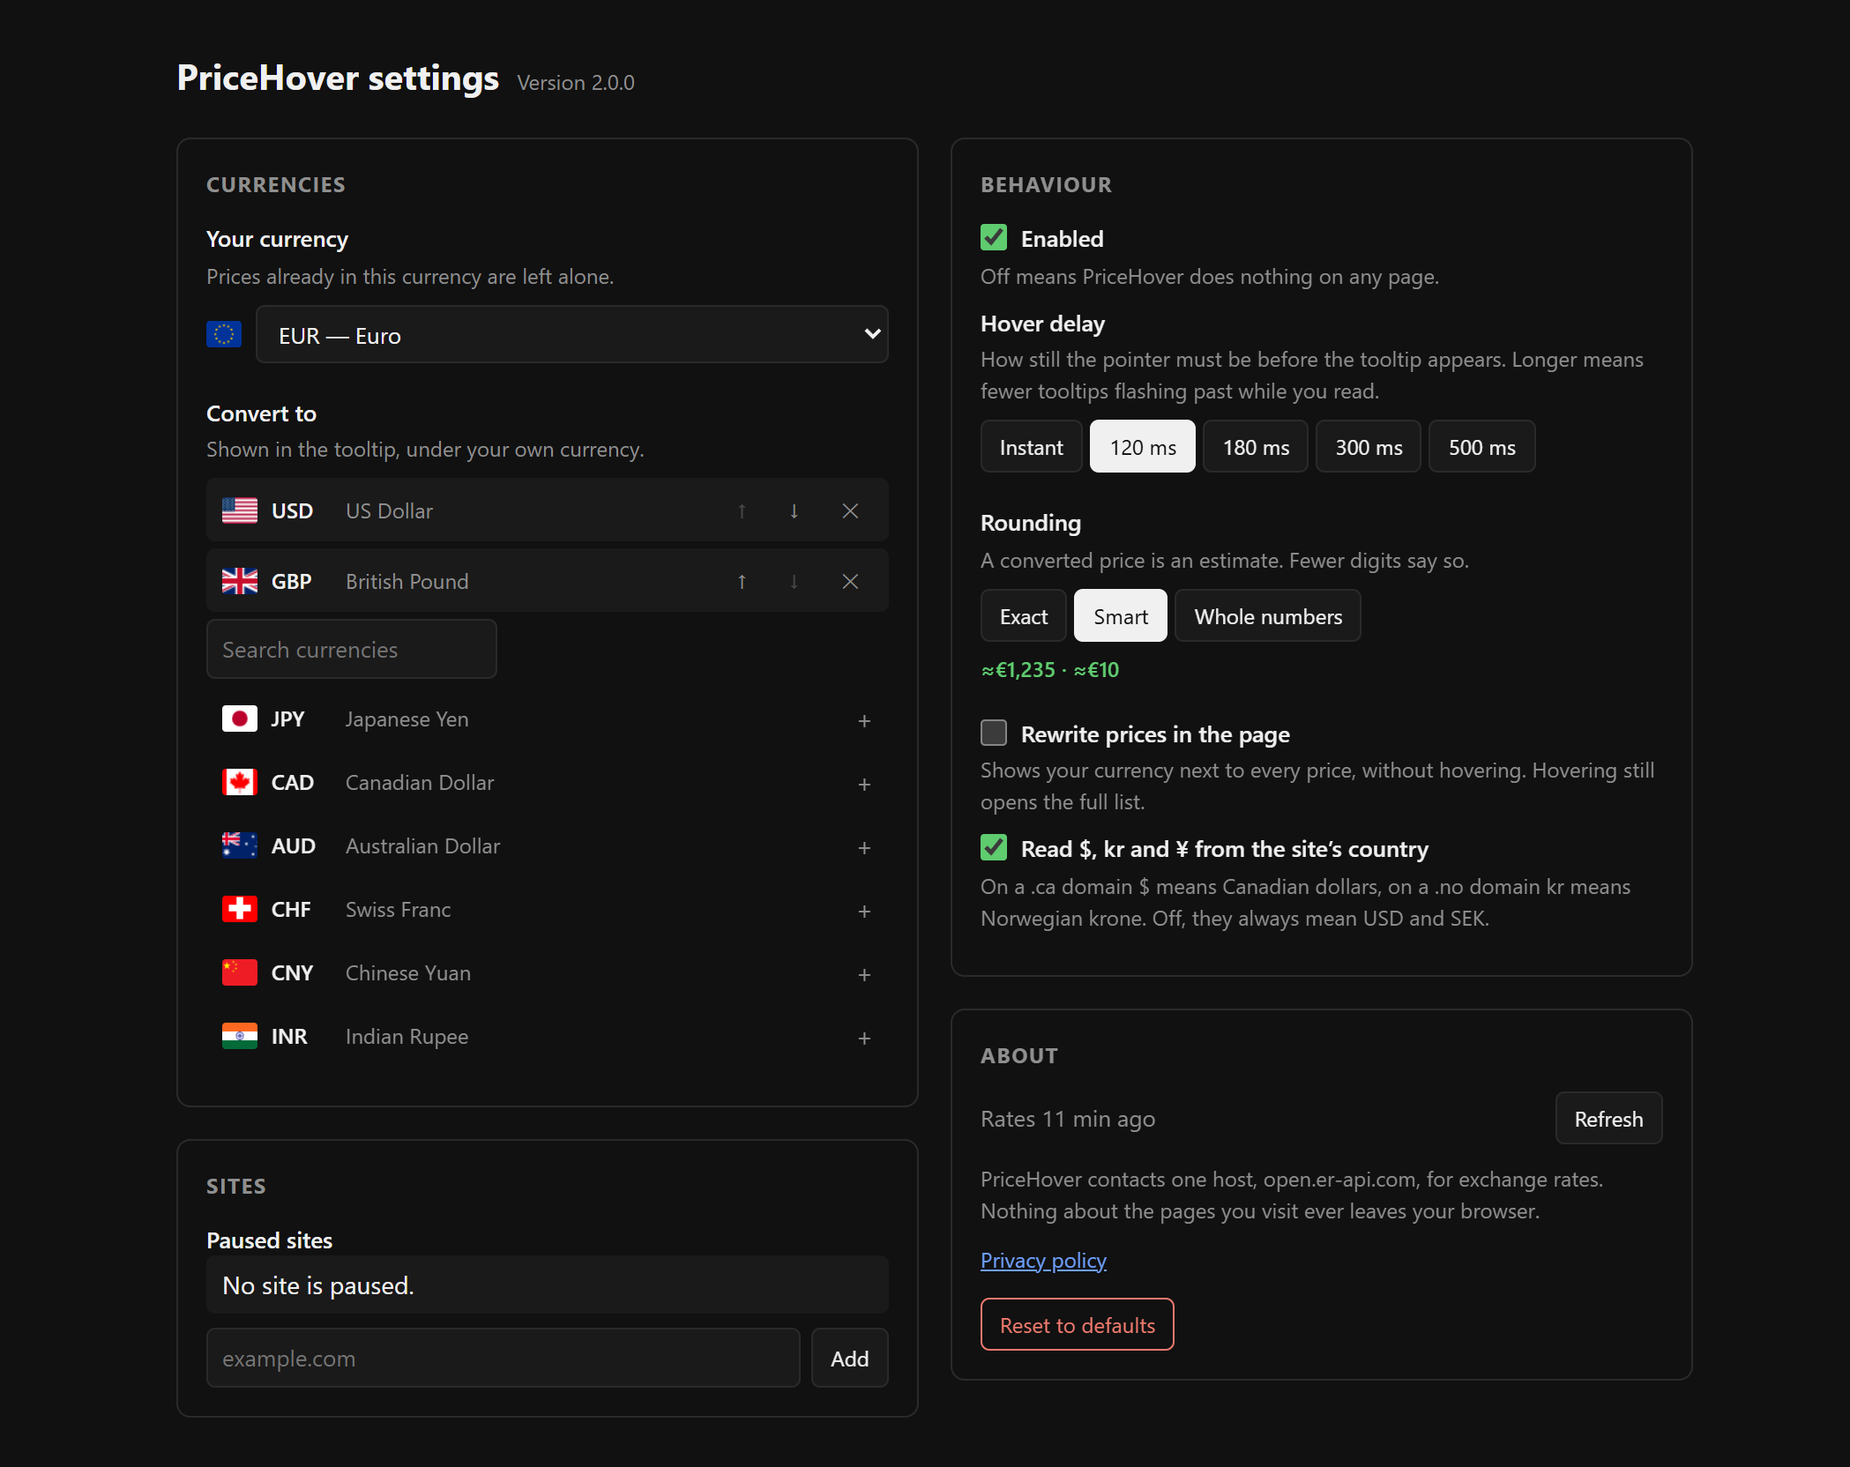1850x1467 pixels.
Task: Select the Swiss Franc label
Action: (x=398, y=910)
